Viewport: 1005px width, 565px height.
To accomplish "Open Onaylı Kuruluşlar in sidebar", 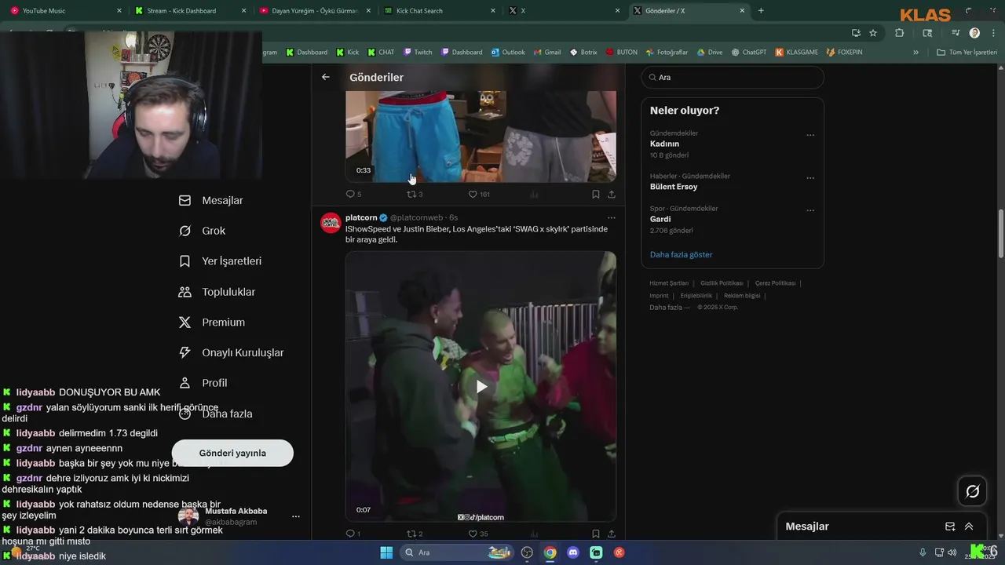I will 231,352.
